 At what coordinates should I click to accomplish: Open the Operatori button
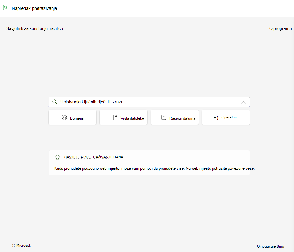pyautogui.click(x=226, y=118)
